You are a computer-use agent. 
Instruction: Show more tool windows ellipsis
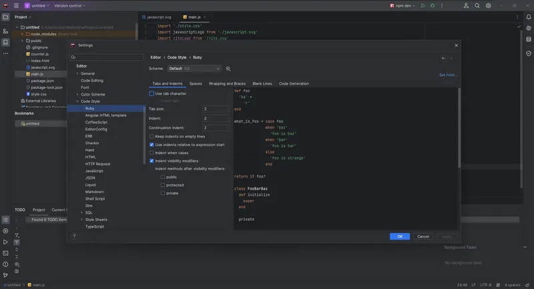[5, 53]
